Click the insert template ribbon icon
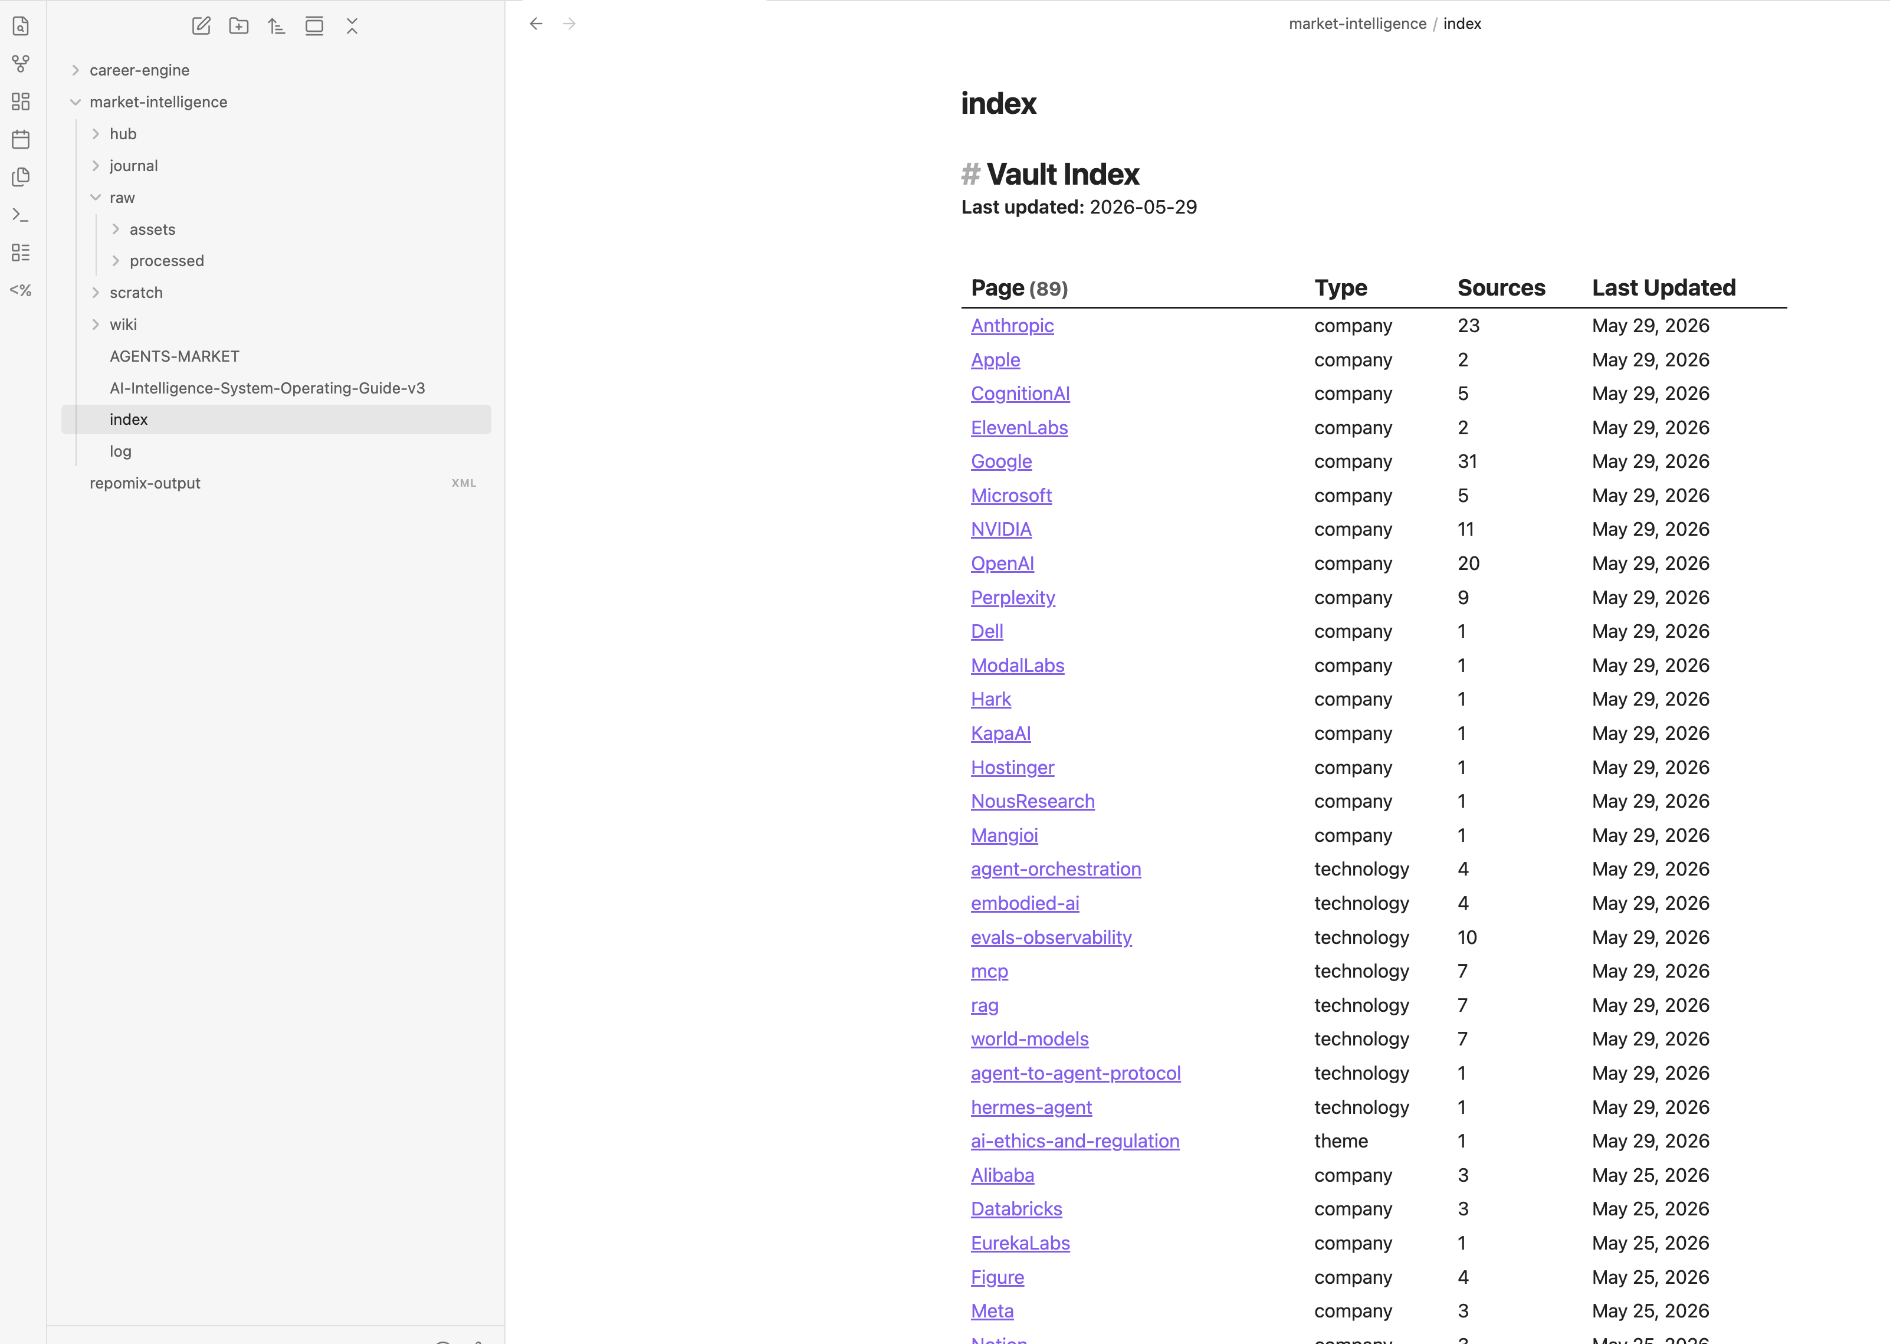Viewport: 1890px width, 1344px height. click(x=21, y=177)
